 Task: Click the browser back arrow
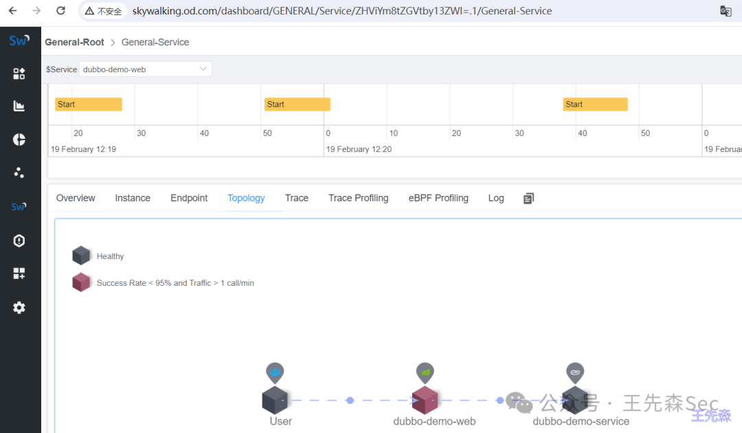[x=13, y=10]
